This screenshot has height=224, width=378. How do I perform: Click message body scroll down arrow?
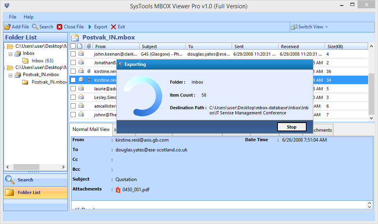[370, 207]
